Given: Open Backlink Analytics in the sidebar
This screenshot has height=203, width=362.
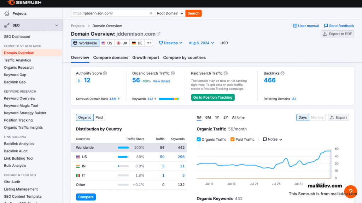Looking at the screenshot, I should pos(19,144).
